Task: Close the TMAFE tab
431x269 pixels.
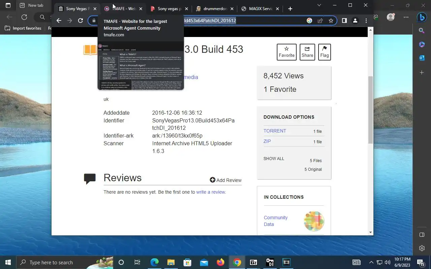Action: tap(141, 9)
